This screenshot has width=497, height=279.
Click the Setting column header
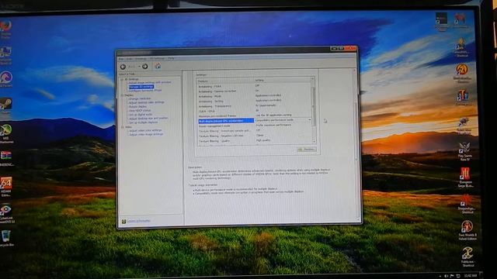point(283,81)
